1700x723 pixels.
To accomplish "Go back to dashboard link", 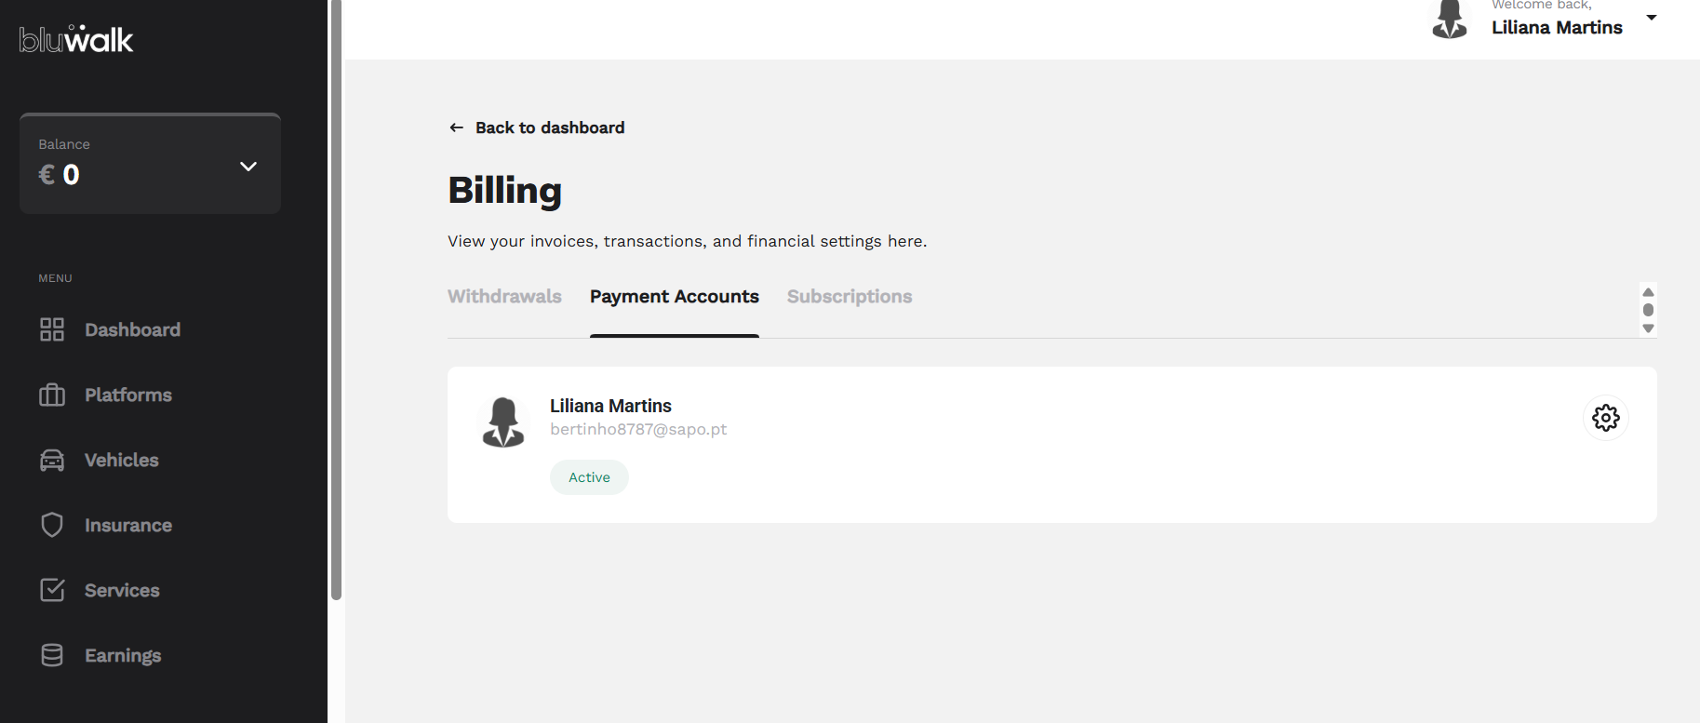I will tap(549, 127).
